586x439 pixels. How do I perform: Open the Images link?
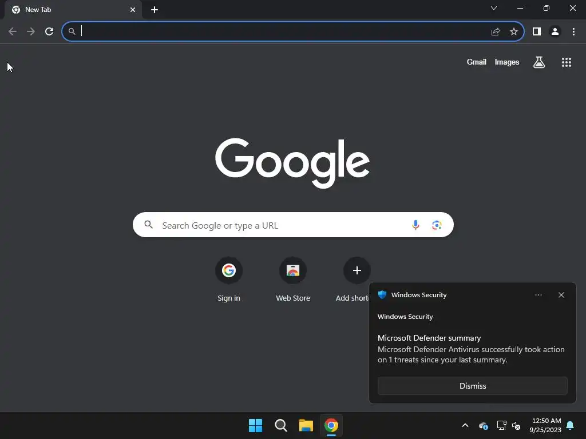point(507,62)
